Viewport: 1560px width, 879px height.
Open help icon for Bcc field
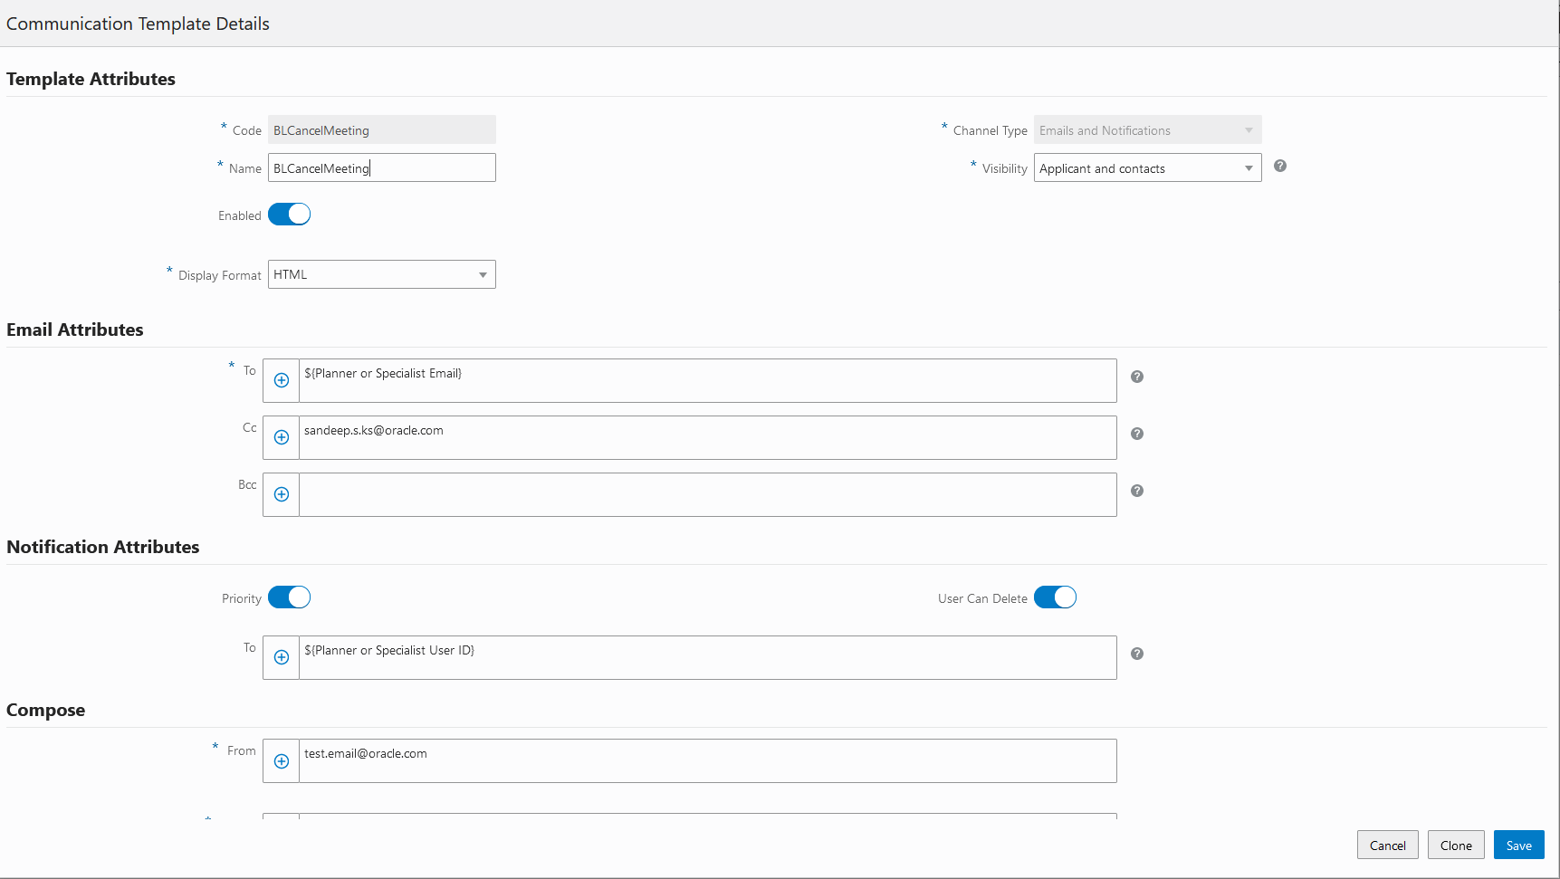coord(1137,491)
